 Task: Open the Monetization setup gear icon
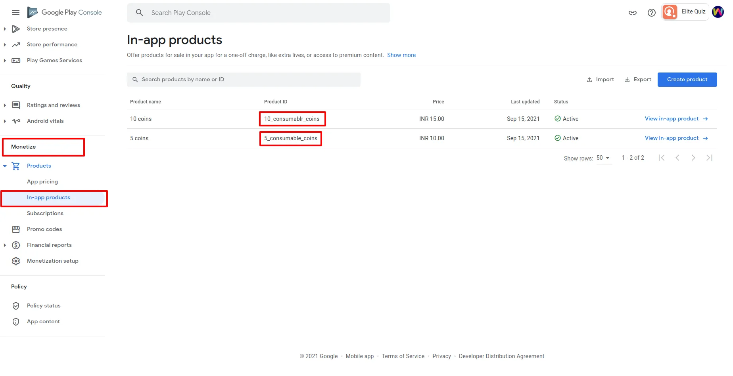(x=15, y=261)
